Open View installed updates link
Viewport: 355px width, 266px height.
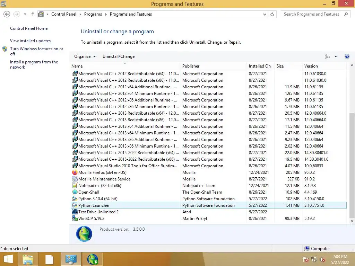[31, 41]
